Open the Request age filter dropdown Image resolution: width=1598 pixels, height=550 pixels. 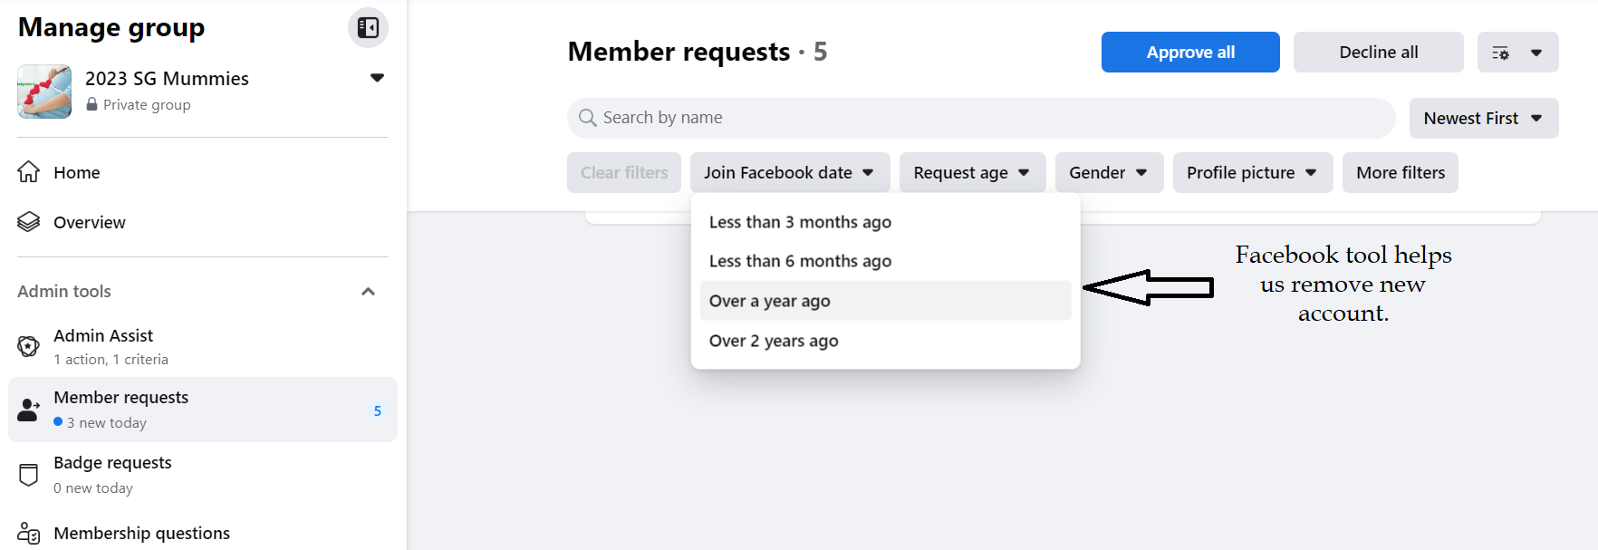[971, 173]
